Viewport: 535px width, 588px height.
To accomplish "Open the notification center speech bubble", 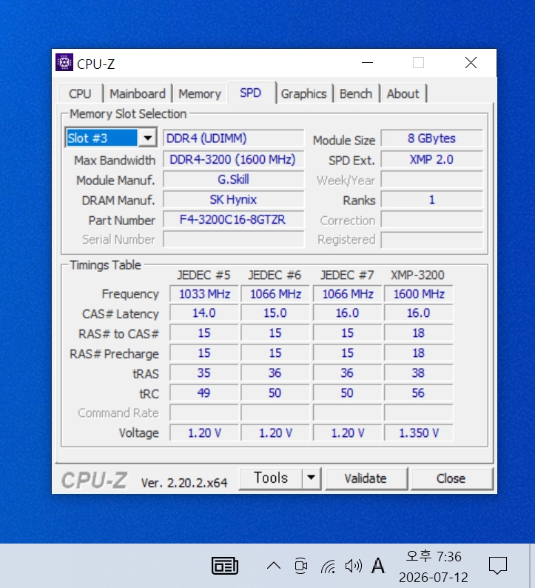I will point(498,566).
